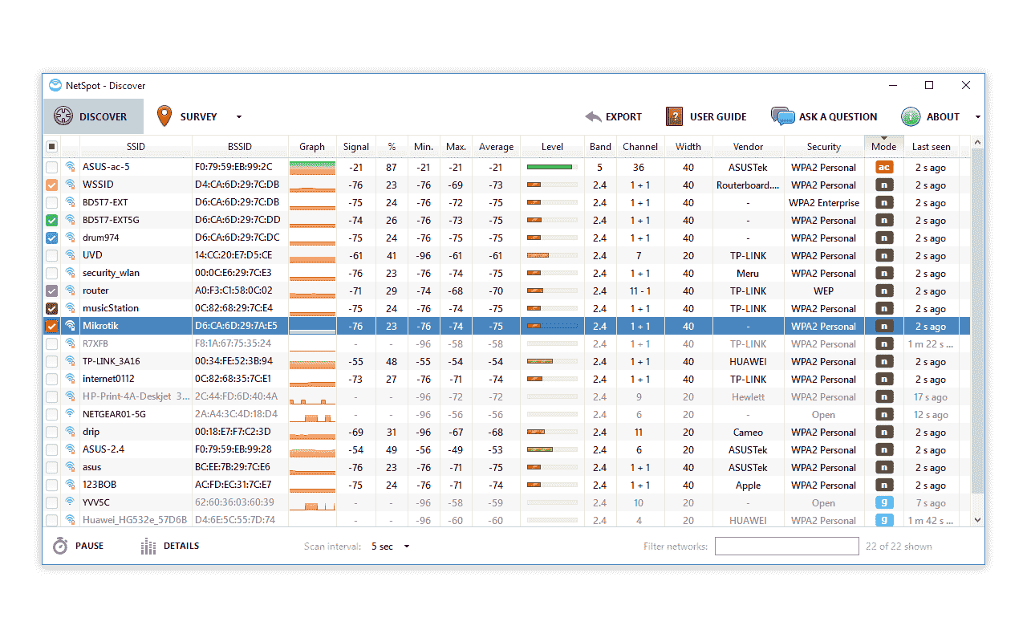Click the g mode badge for Huawei_HG532e_57D6B

tap(883, 520)
